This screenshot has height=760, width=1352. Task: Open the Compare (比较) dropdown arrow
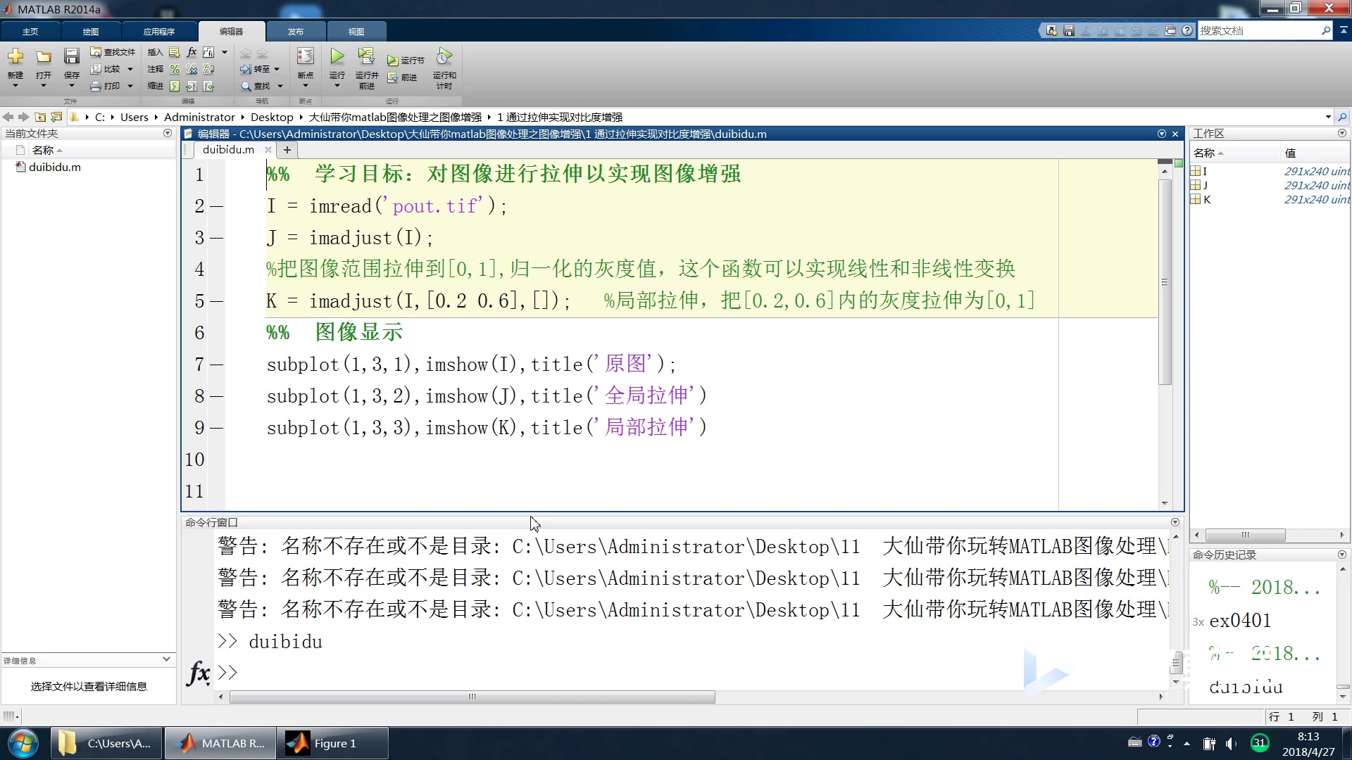[x=130, y=69]
